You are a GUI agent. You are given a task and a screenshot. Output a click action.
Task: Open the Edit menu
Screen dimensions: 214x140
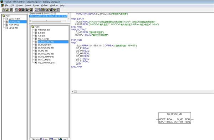tap(12, 5)
